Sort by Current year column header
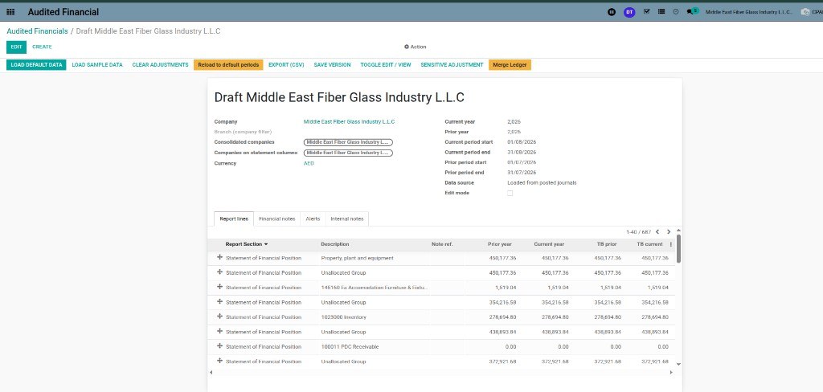The height and width of the screenshot is (392, 823). click(x=549, y=244)
